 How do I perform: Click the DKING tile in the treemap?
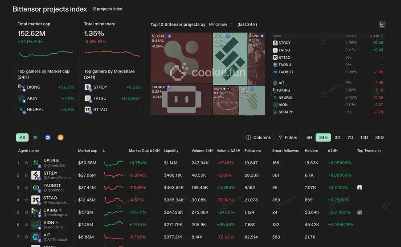(x=257, y=59)
